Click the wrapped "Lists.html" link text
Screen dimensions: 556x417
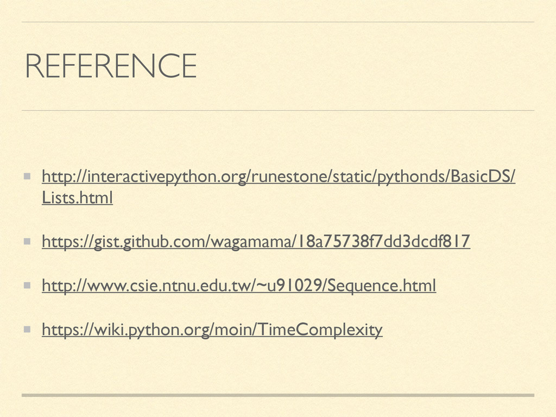(77, 198)
